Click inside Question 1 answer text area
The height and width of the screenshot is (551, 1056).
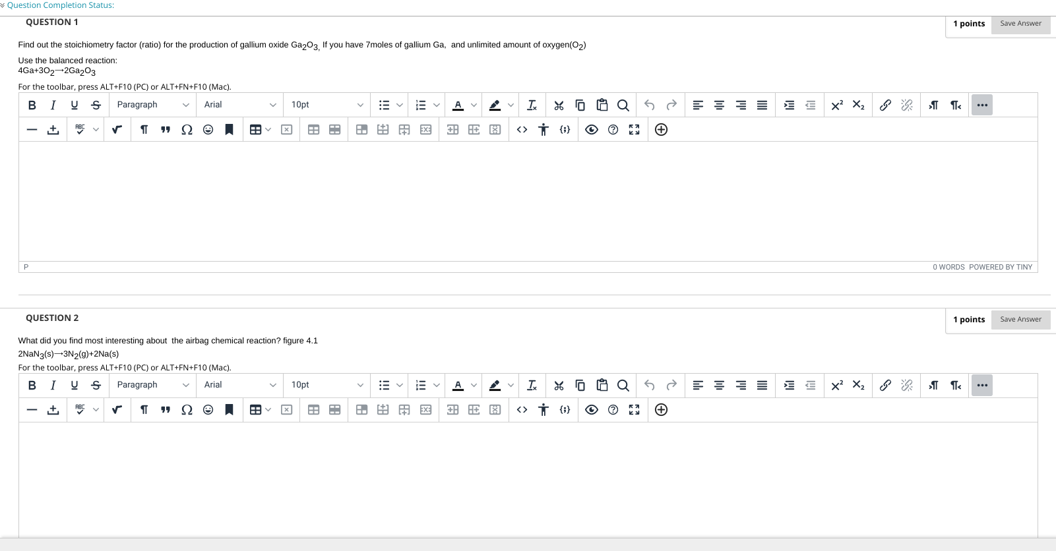[528, 201]
